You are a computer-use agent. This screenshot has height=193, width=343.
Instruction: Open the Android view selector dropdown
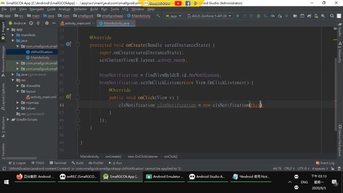(x=17, y=23)
